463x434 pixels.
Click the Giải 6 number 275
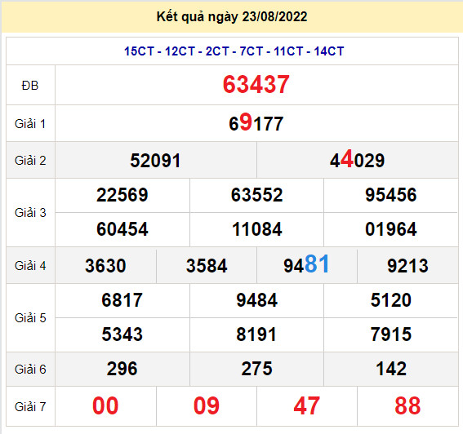[256, 369]
